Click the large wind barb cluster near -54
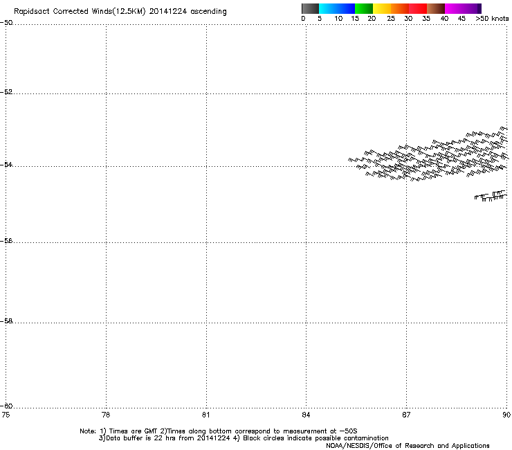512x450 pixels. (428, 154)
